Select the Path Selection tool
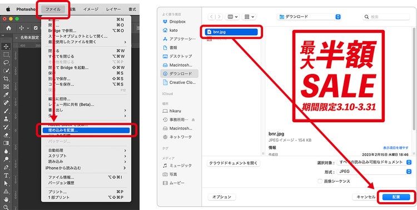 [6, 183]
